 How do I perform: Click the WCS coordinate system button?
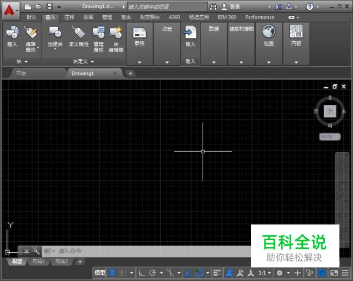click(329, 136)
